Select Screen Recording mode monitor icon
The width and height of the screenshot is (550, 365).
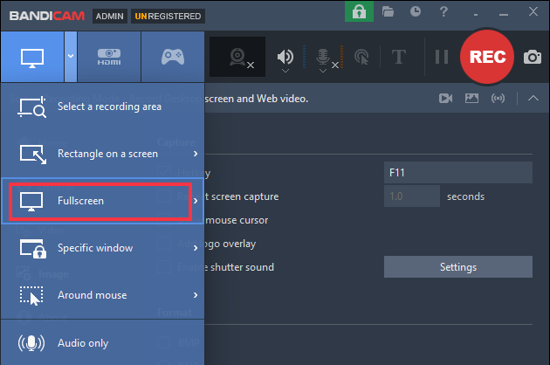[x=32, y=57]
